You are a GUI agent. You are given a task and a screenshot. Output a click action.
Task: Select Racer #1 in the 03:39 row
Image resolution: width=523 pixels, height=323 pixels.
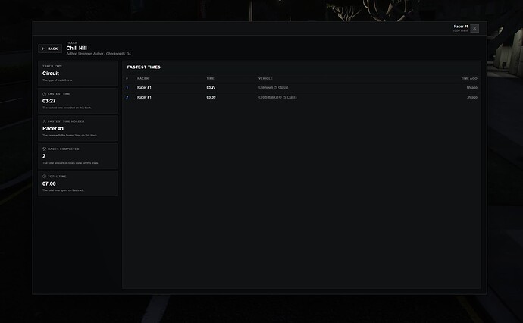coord(144,97)
